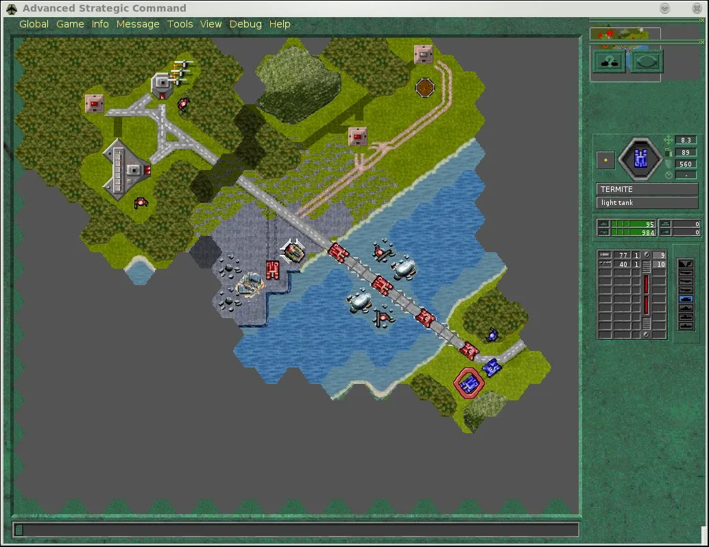Click the resource icon left of the 984 bar
The width and height of the screenshot is (709, 547).
coord(603,232)
